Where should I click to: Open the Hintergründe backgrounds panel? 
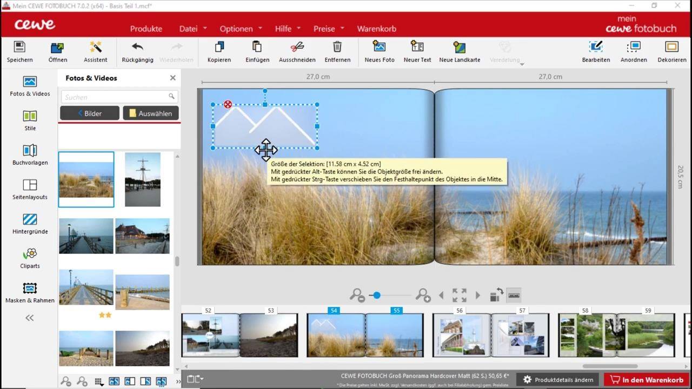[x=30, y=224]
